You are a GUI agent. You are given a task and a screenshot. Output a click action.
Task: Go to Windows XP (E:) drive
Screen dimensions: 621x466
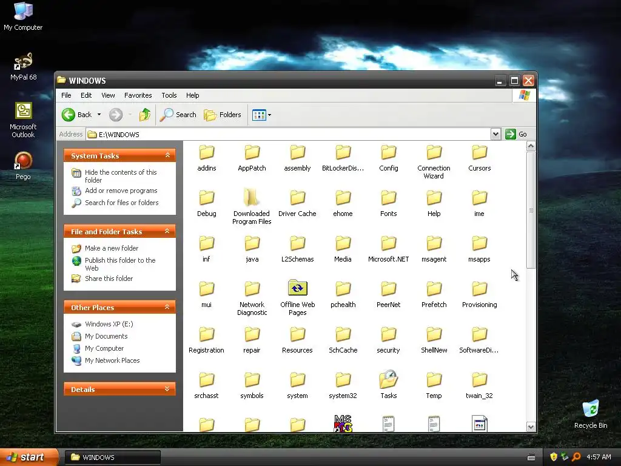coord(109,324)
